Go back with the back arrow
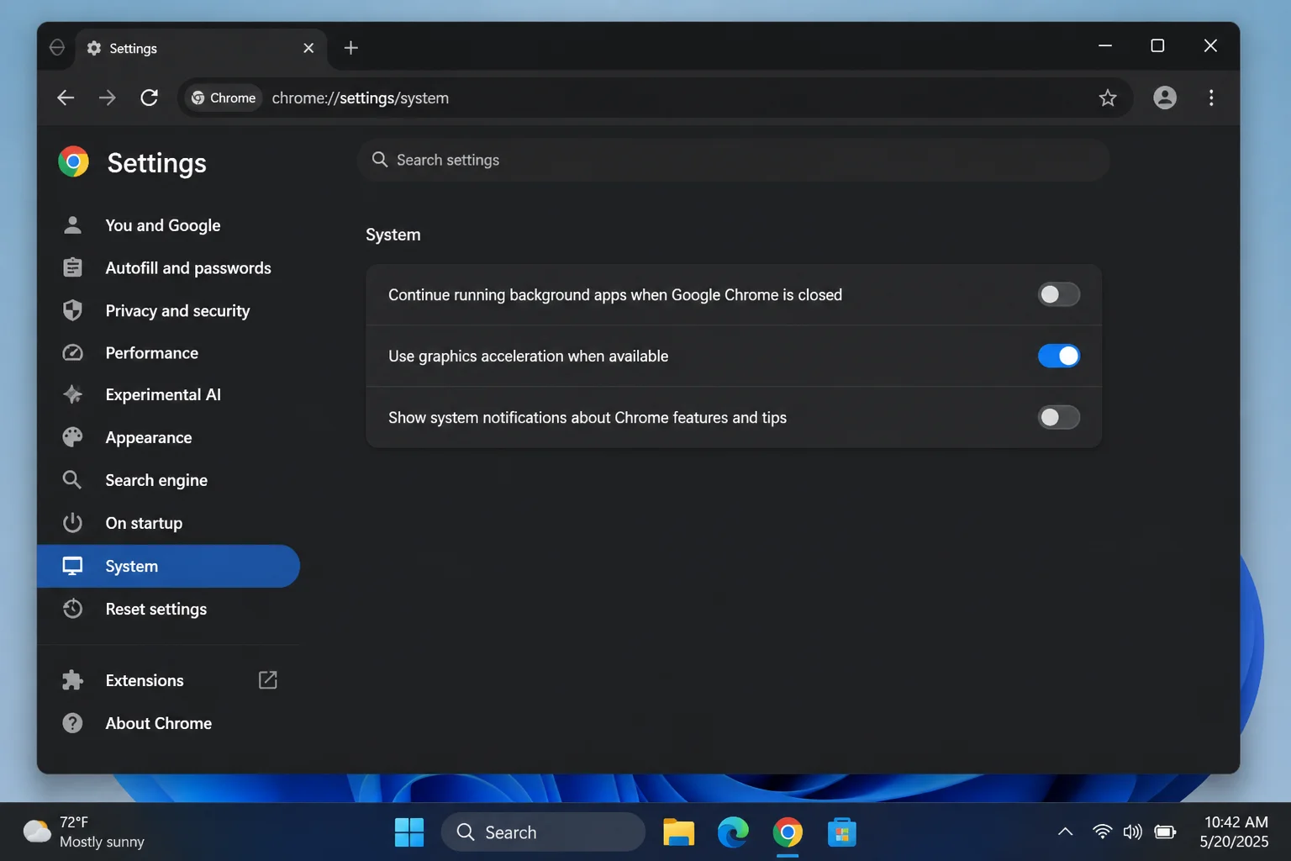1291x861 pixels. [x=66, y=98]
